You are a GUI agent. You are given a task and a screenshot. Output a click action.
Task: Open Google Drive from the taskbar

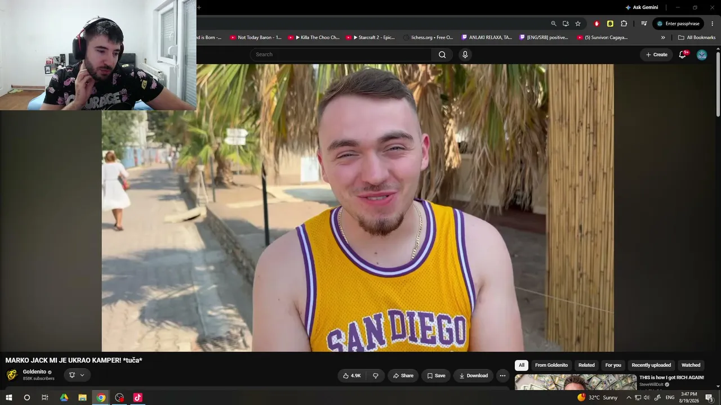(64, 398)
